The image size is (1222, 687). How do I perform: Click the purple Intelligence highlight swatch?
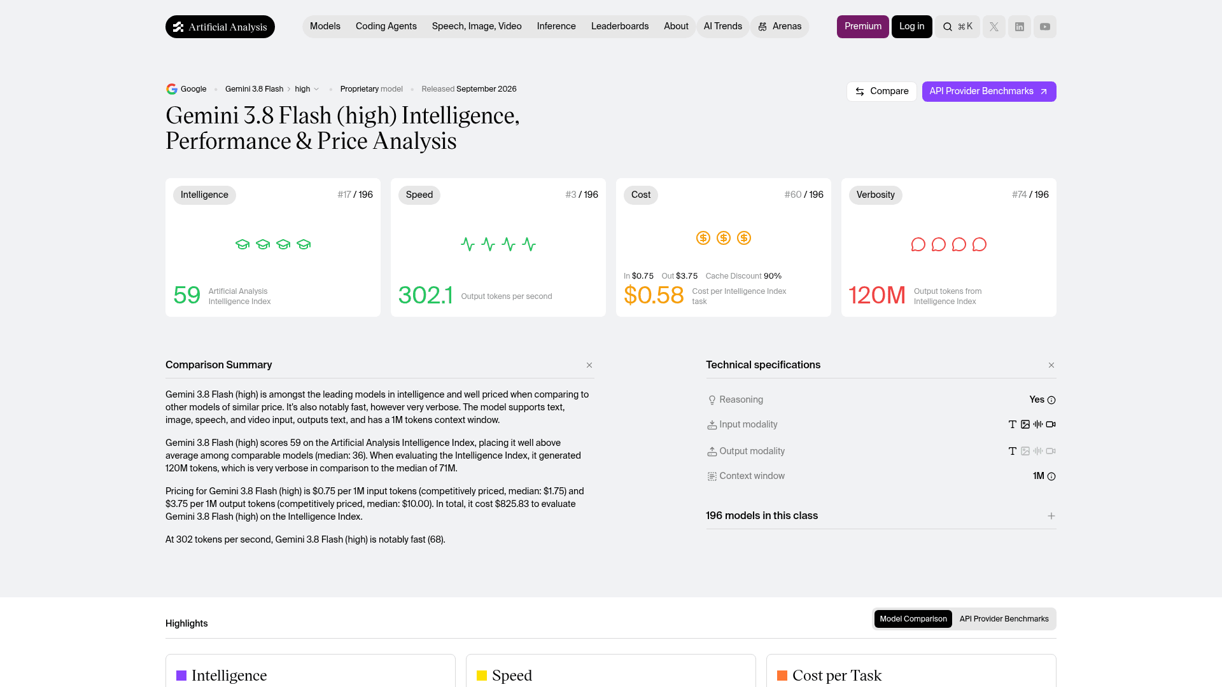pos(181,676)
